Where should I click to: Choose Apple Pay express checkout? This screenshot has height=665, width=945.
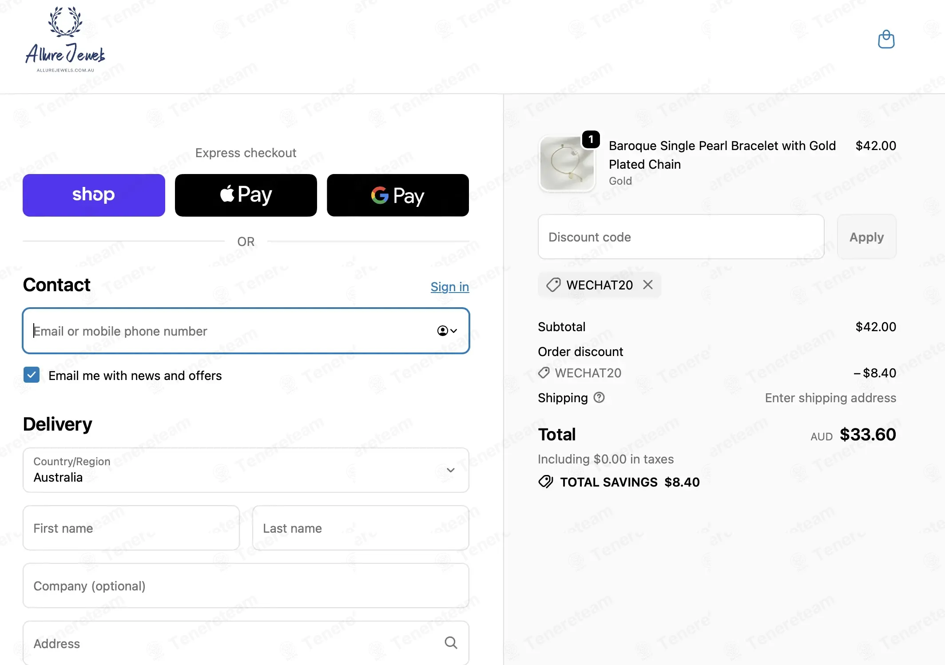pos(246,195)
